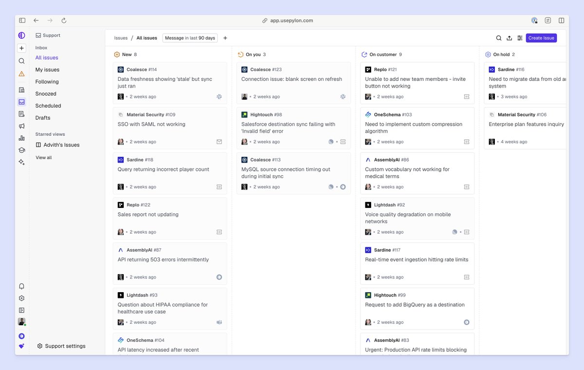Screen dimensions: 584x370
Task: Click ticket icon on Hightouch #98 card
Action: (x=343, y=142)
